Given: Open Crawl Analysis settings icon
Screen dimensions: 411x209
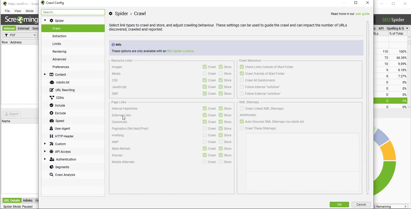Looking at the screenshot, I should (51, 175).
